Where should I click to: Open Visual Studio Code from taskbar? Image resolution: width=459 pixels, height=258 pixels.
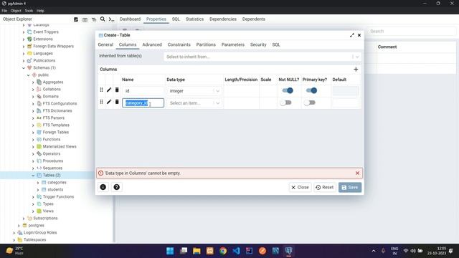coord(236,251)
